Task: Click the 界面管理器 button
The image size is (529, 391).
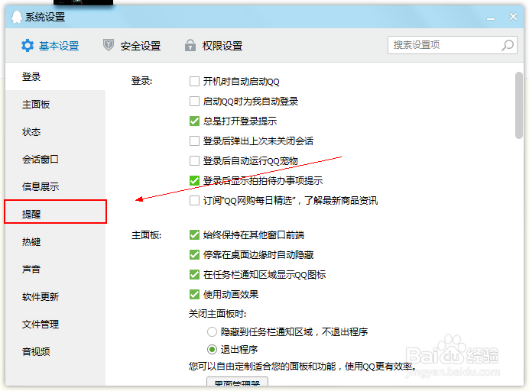Action: click(237, 382)
